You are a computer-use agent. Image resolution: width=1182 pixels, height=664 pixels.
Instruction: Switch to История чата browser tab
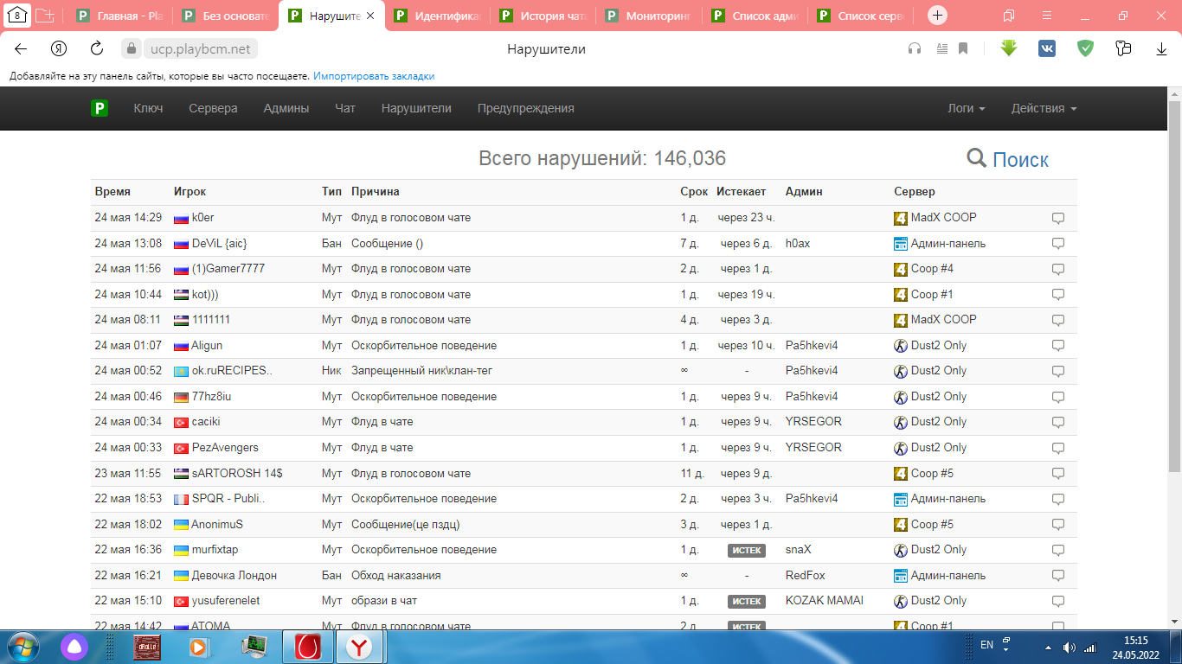(x=544, y=16)
